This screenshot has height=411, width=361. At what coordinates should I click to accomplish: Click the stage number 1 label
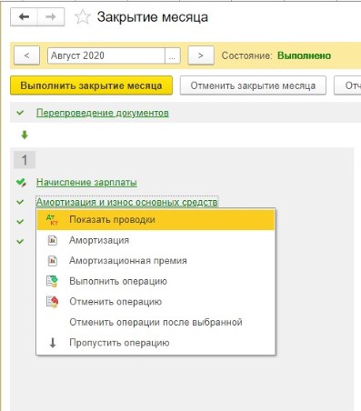[x=25, y=160]
